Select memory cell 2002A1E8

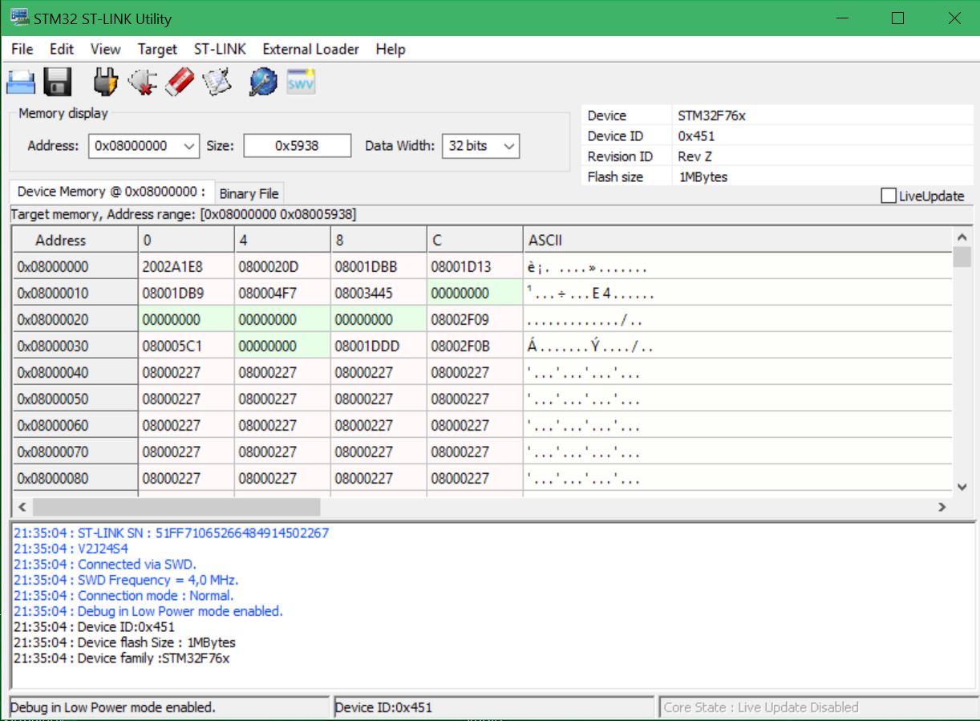[186, 266]
